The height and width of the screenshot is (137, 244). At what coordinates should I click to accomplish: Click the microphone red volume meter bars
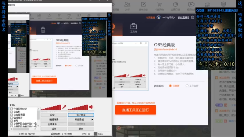pyautogui.click(x=51, y=107)
